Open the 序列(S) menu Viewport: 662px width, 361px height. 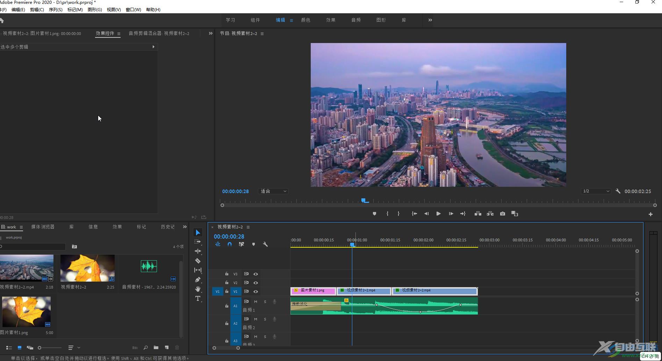[56, 10]
